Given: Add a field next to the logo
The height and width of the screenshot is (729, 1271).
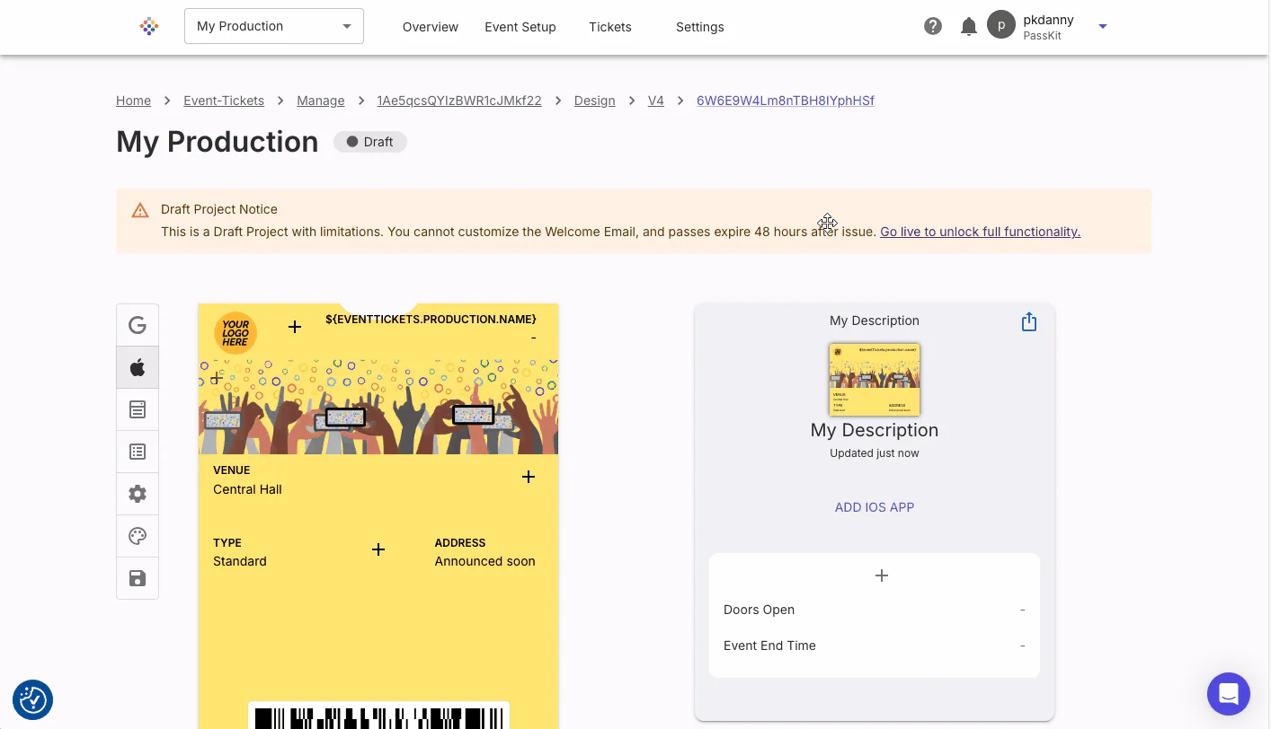Looking at the screenshot, I should (x=295, y=327).
